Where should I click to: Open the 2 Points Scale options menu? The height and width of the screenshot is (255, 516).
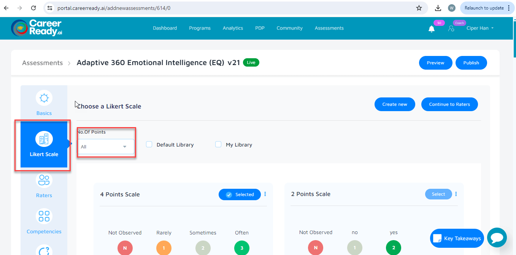point(456,194)
